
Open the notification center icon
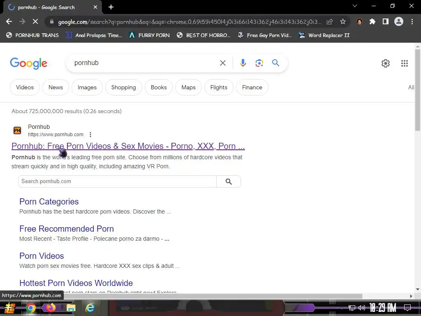click(407, 308)
